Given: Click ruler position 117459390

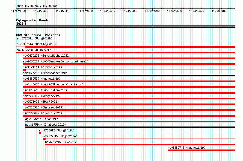Looking at the screenshot, I should [18, 11].
